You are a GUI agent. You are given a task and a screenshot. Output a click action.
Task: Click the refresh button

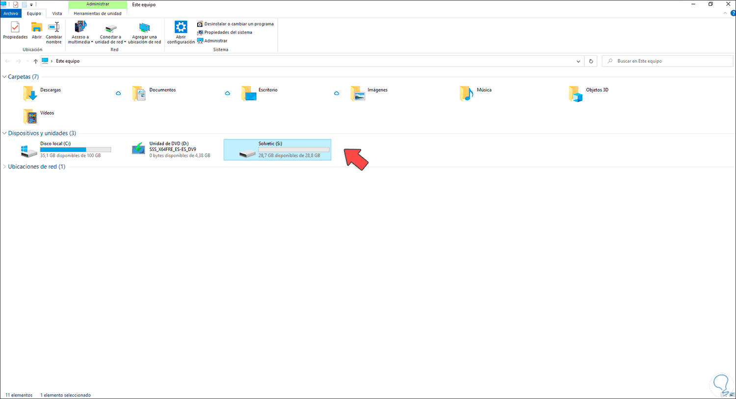pos(591,61)
